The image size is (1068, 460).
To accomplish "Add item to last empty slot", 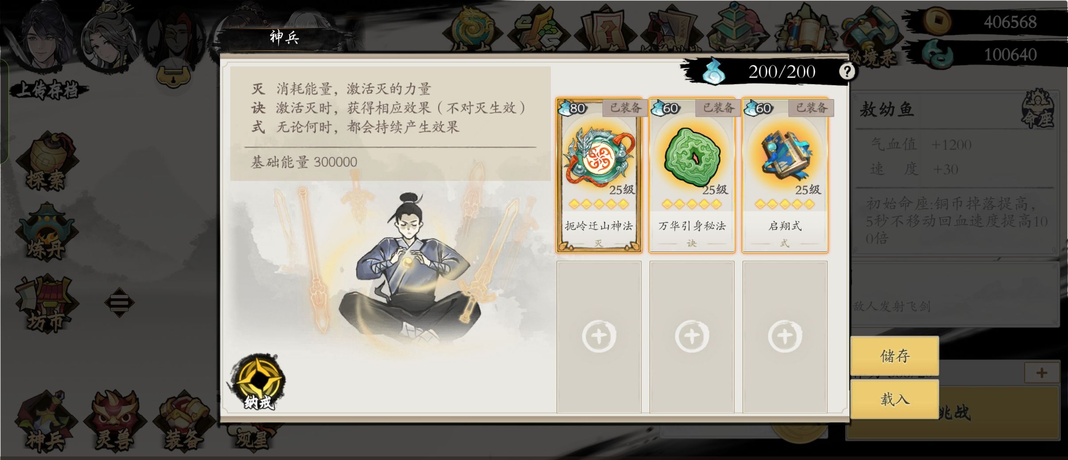I will 785,337.
